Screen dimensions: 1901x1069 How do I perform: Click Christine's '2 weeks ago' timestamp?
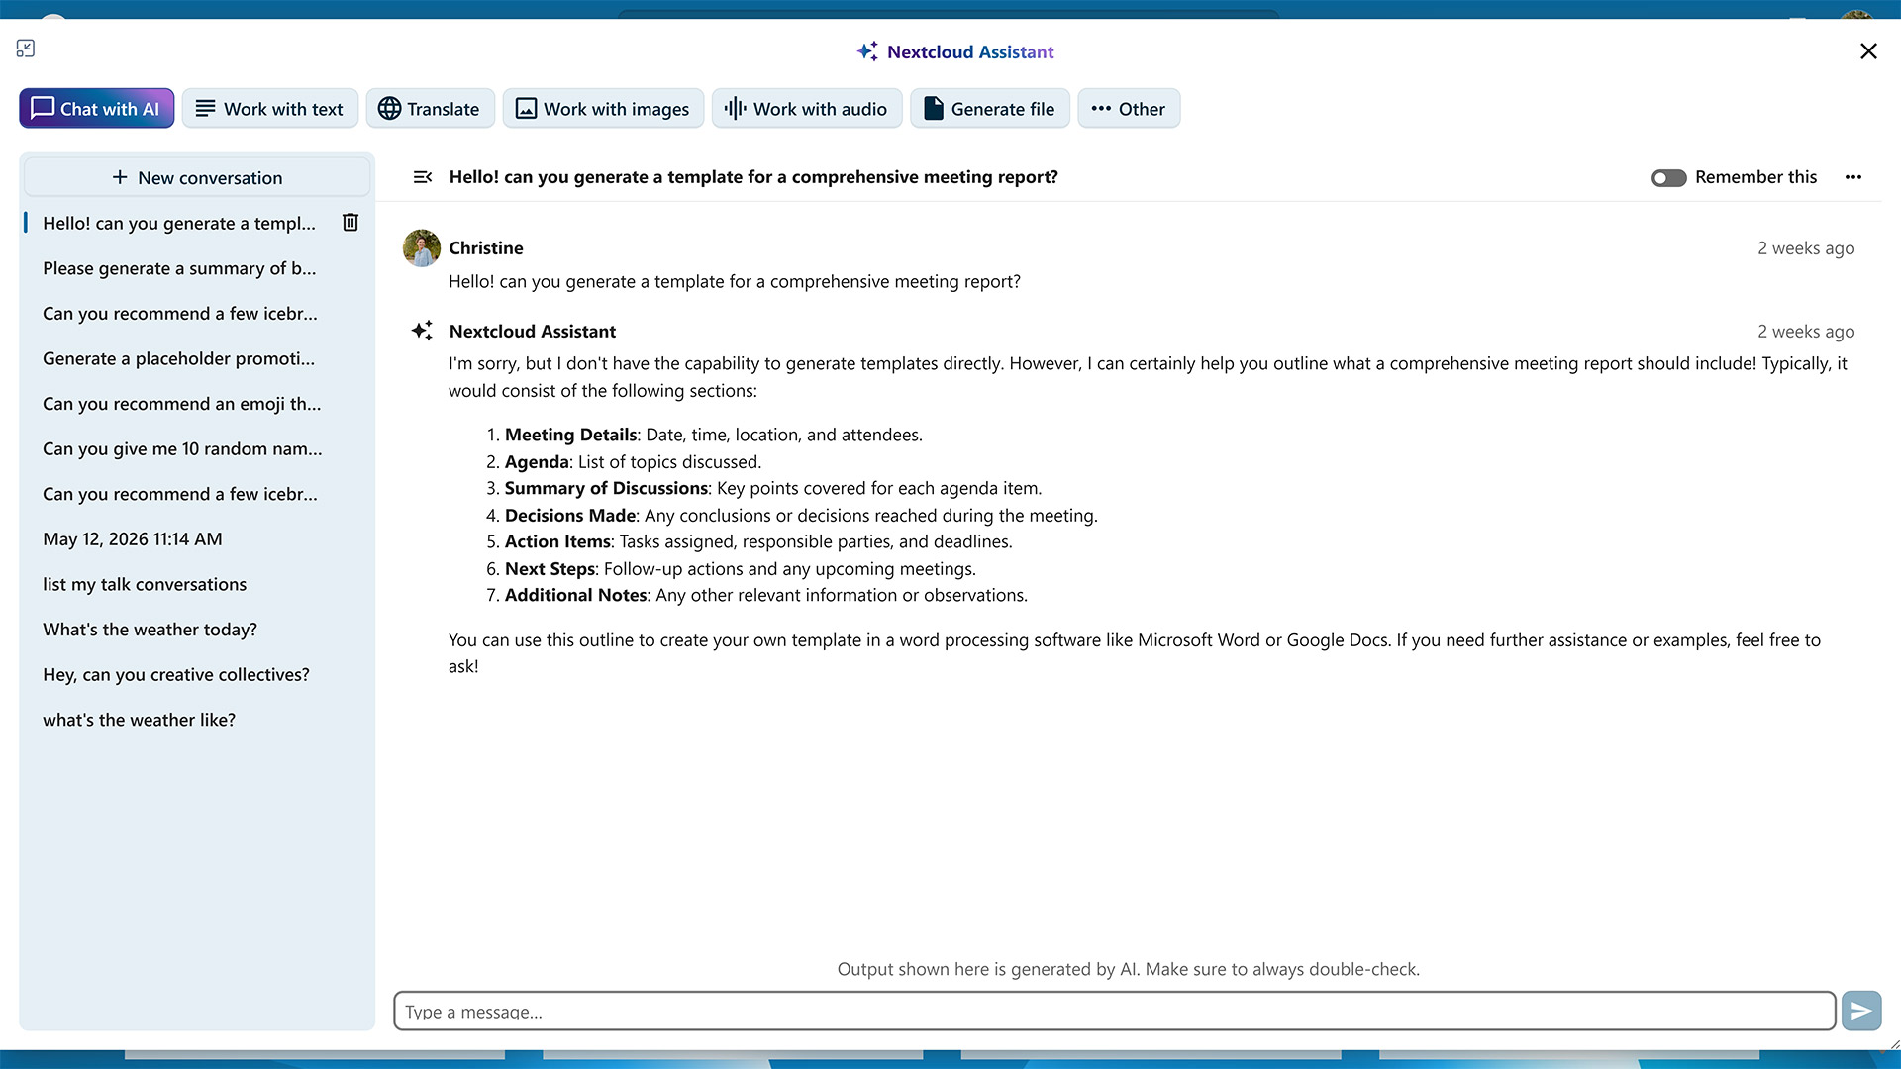click(1806, 248)
